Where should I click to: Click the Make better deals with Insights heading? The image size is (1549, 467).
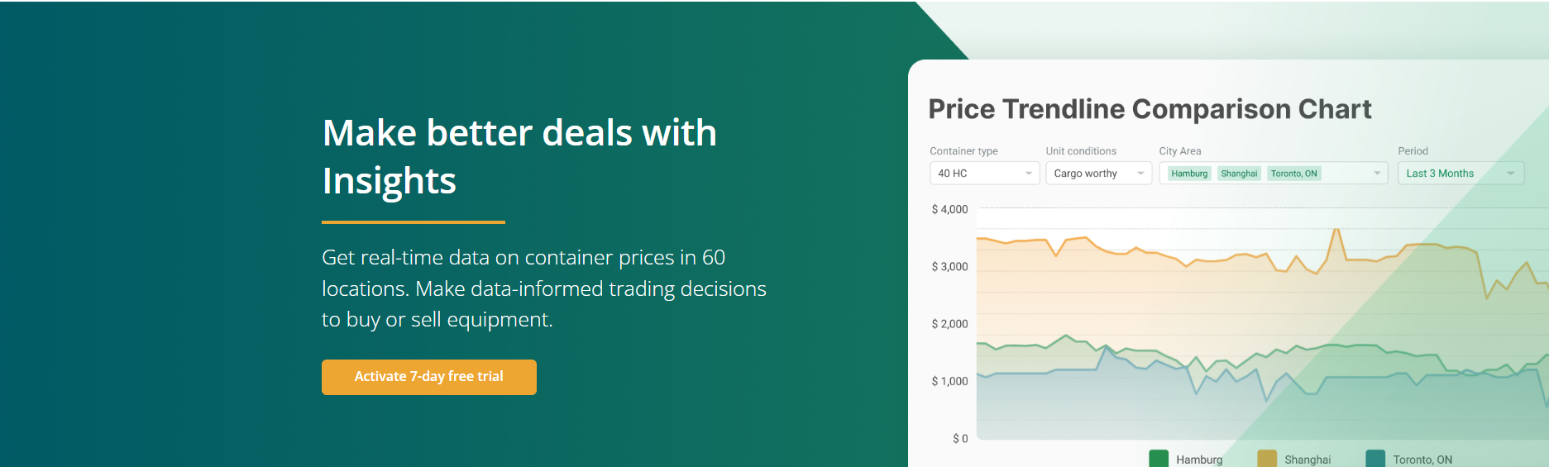[x=519, y=156]
